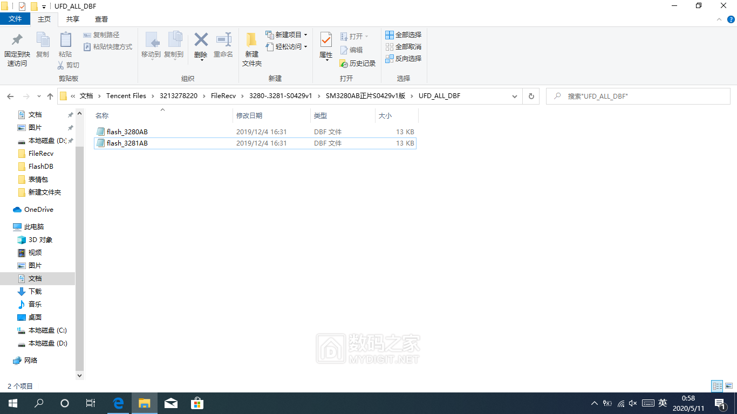Viewport: 737px width, 414px height.
Task: Open Recent locations dropdown arrow
Action: 39,96
